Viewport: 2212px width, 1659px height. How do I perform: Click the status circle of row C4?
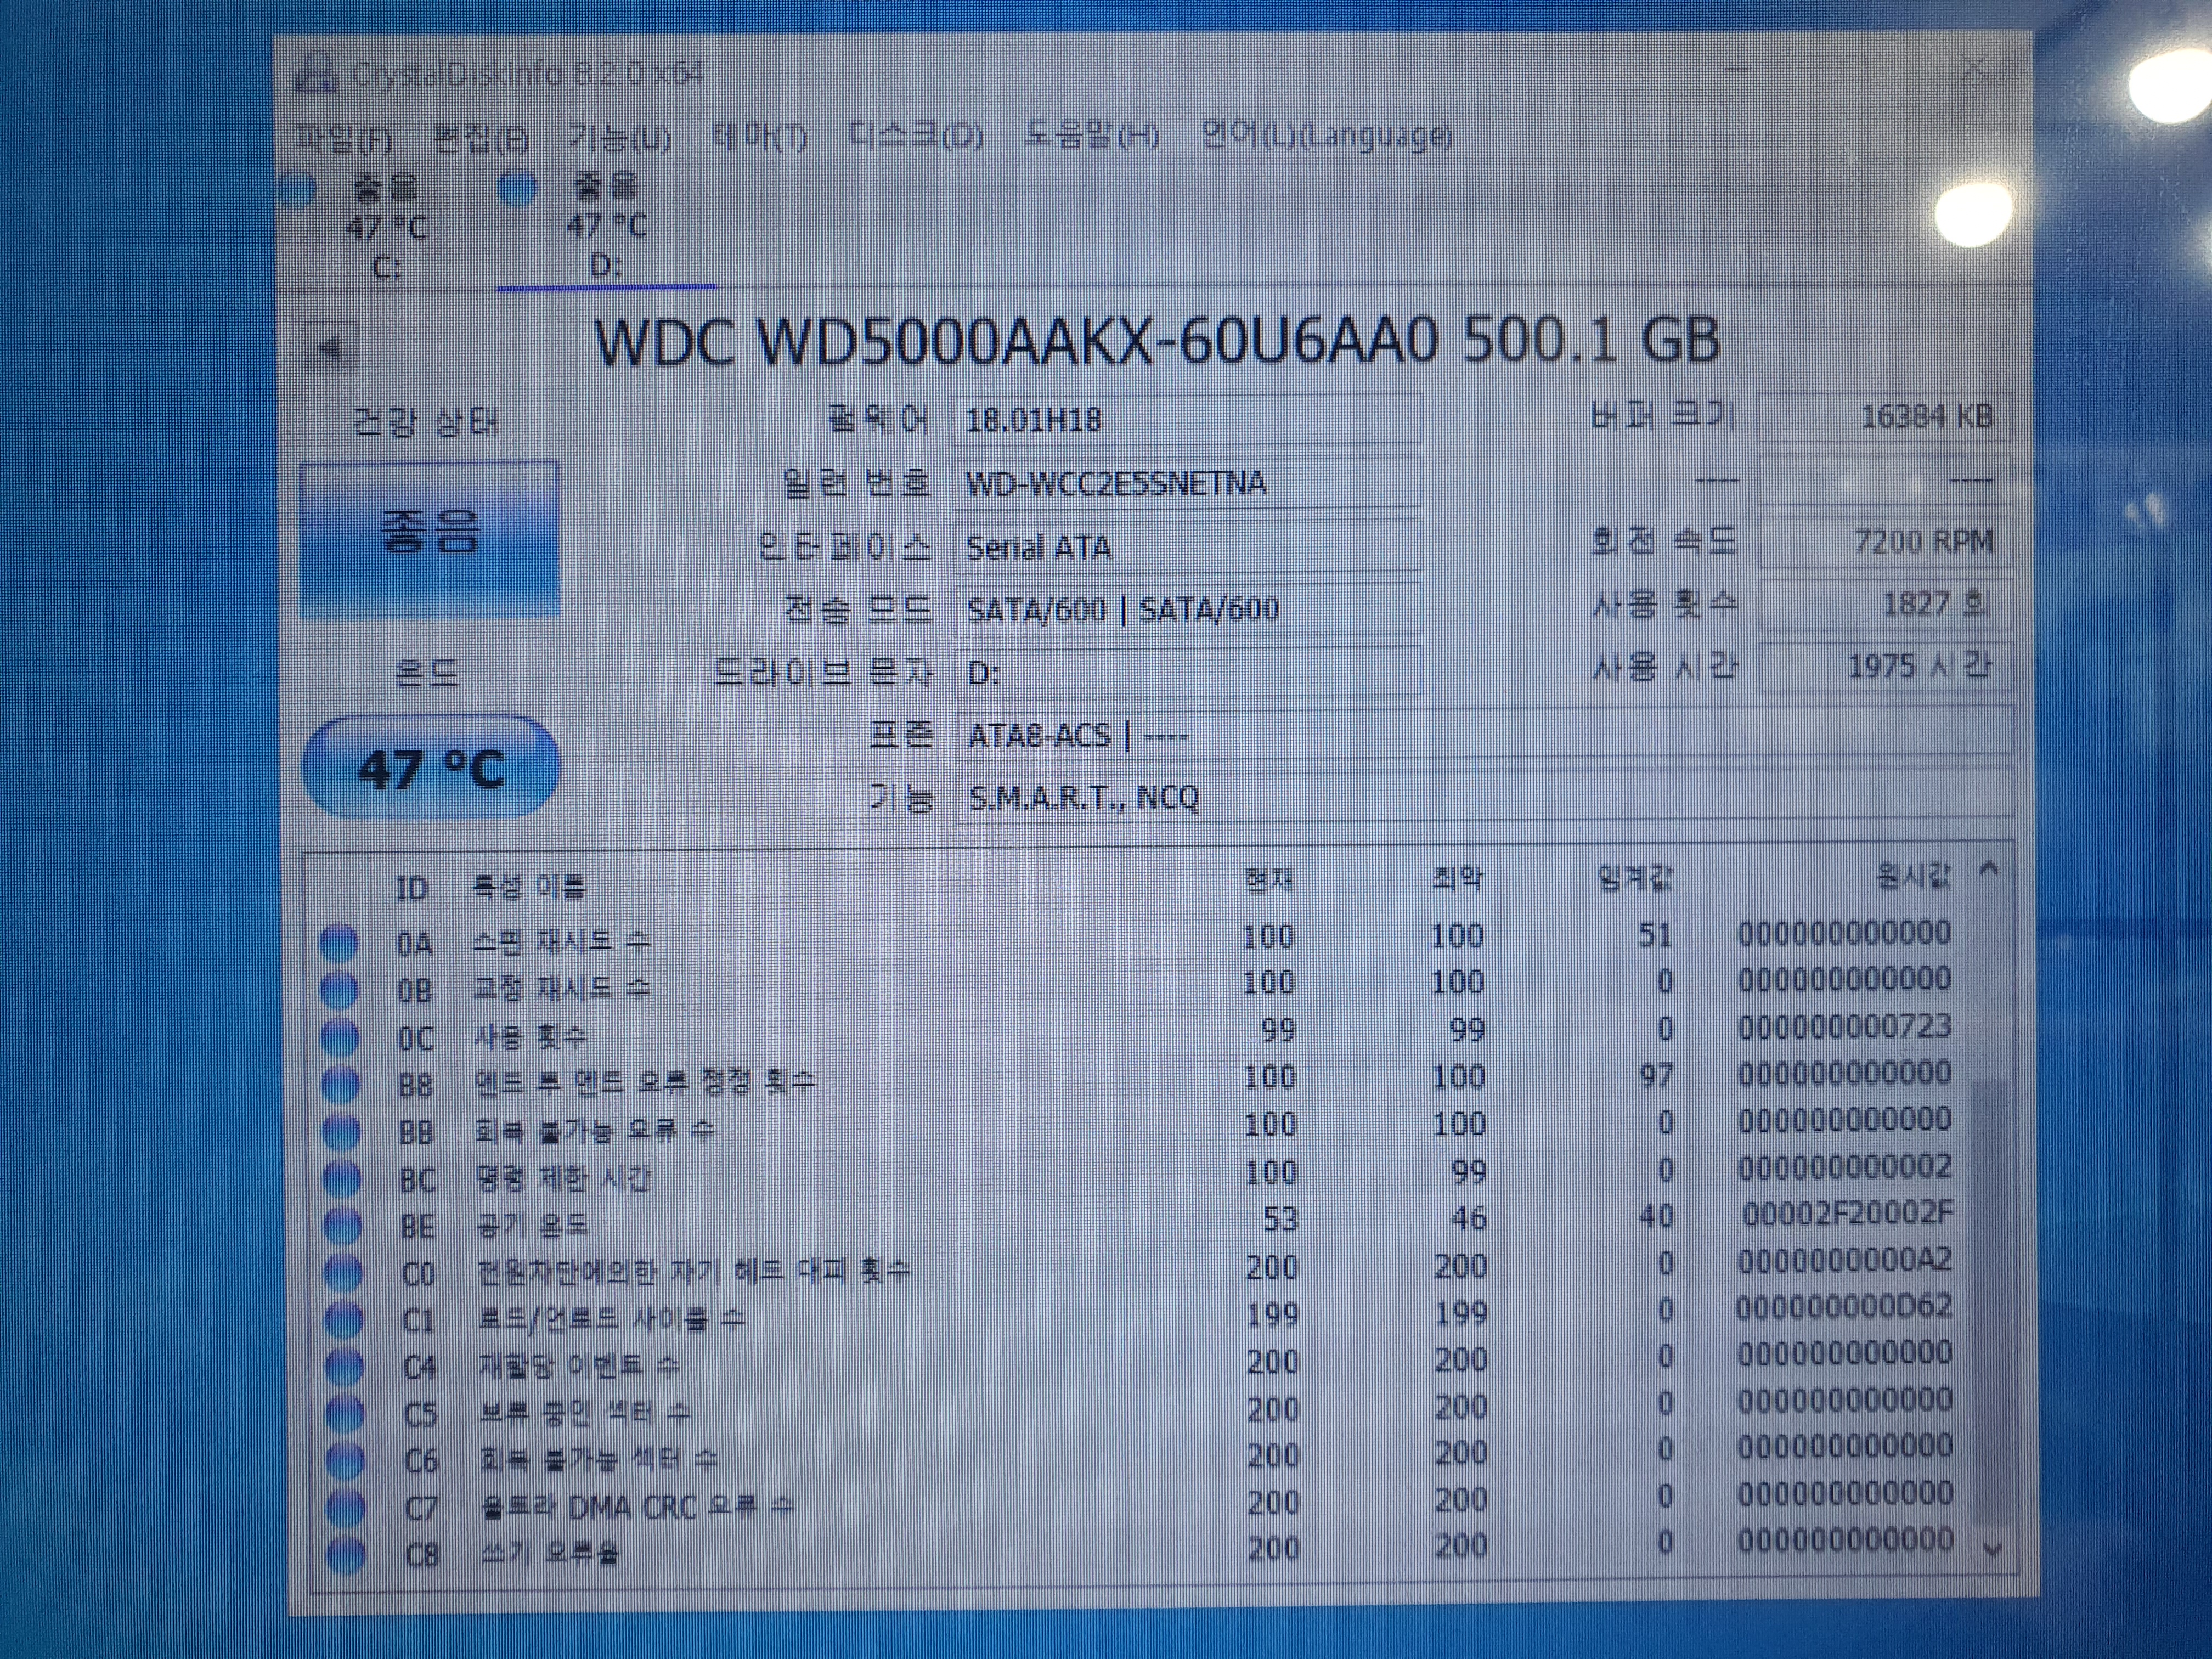345,1366
